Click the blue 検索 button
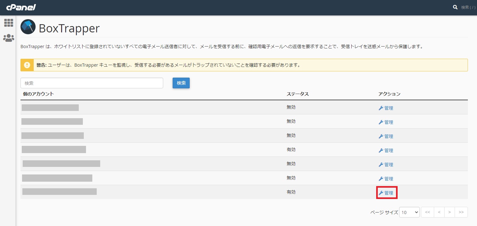This screenshot has width=477, height=226. (181, 83)
